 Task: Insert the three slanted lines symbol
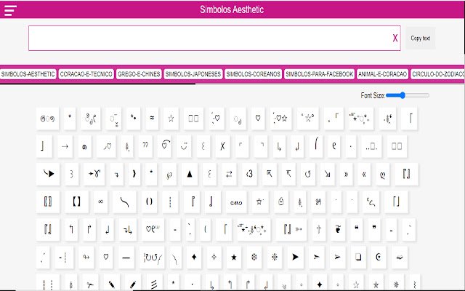point(154,284)
